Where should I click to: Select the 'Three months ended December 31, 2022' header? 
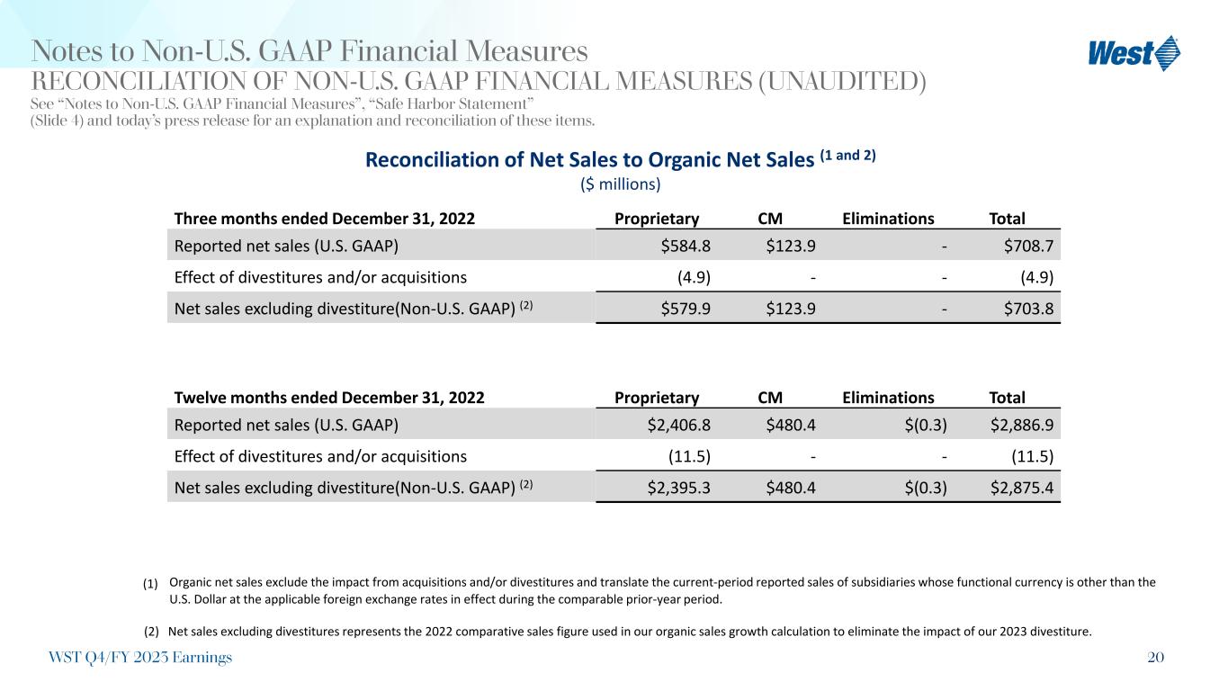pos(324,219)
